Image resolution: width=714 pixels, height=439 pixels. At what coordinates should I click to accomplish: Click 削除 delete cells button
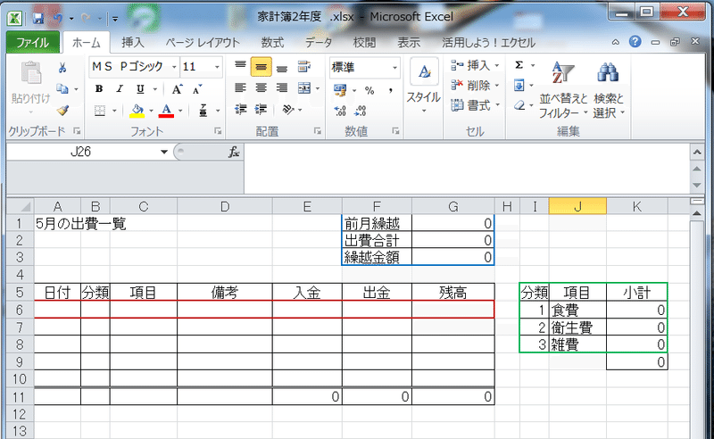pos(475,86)
